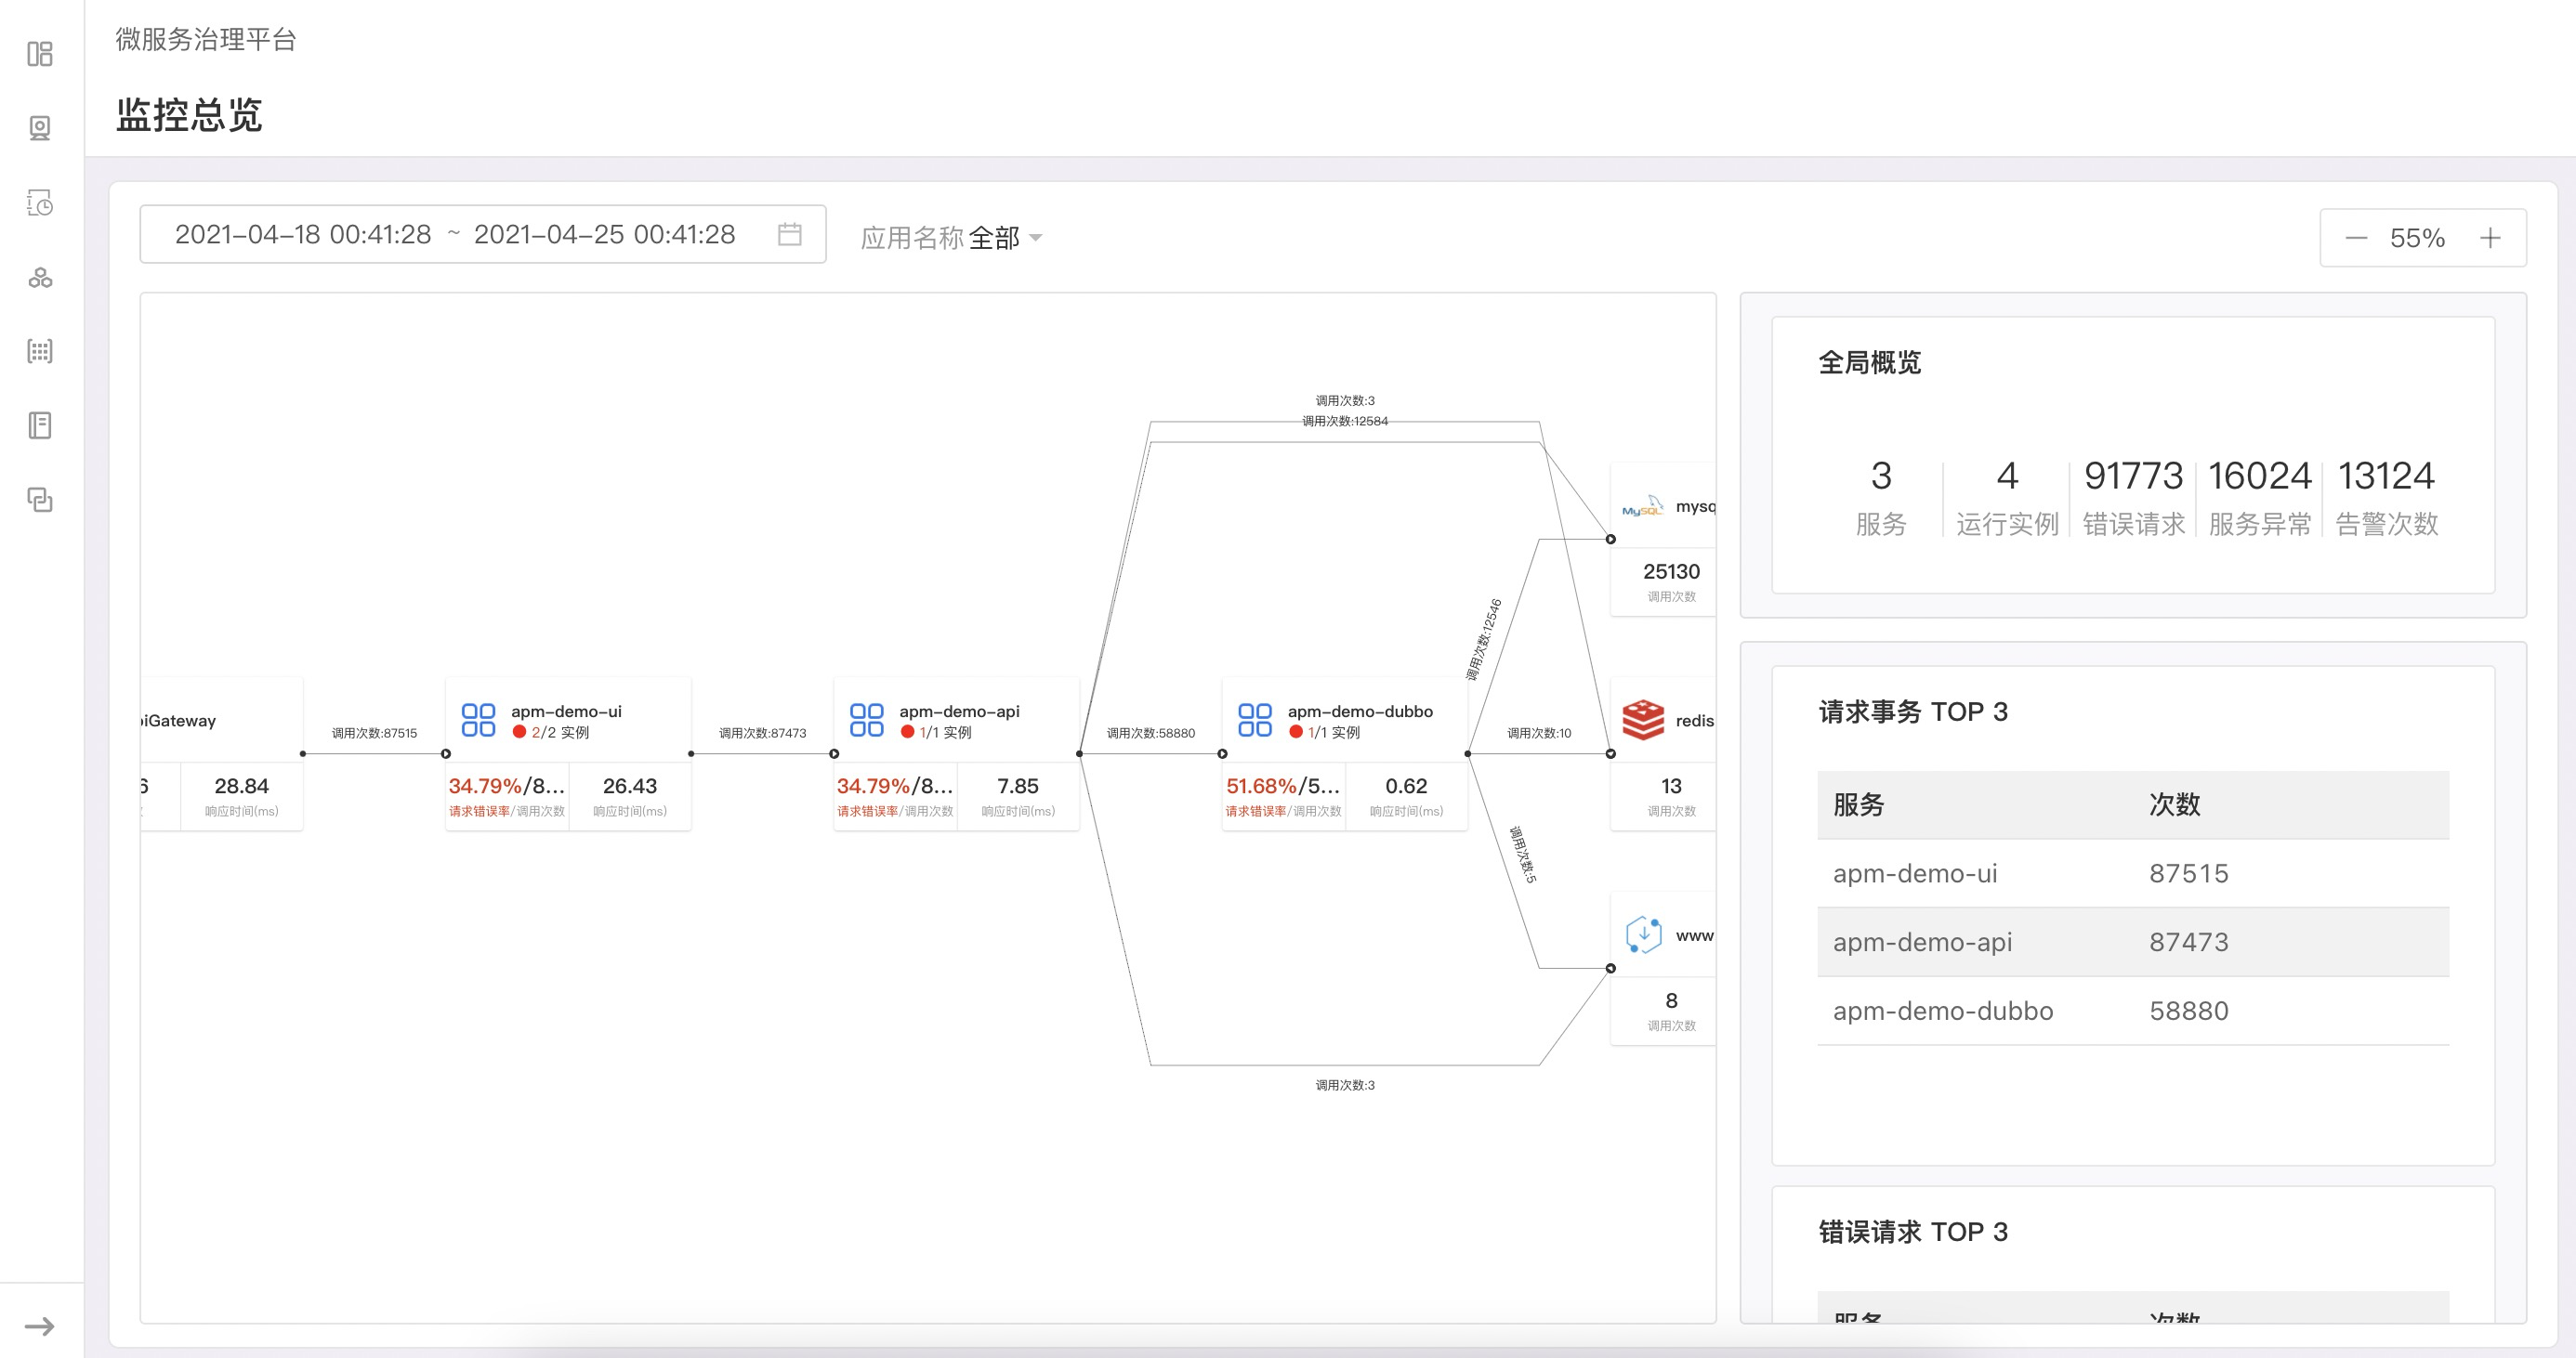Click the 55% zoom level value
This screenshot has width=2576, height=1358.
point(2417,238)
